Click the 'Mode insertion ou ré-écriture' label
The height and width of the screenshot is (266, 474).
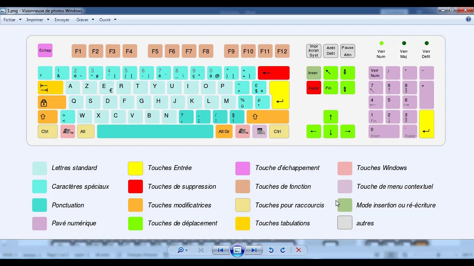point(396,205)
